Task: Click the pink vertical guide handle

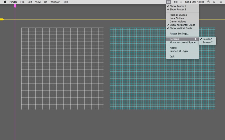Action: coord(15,6)
